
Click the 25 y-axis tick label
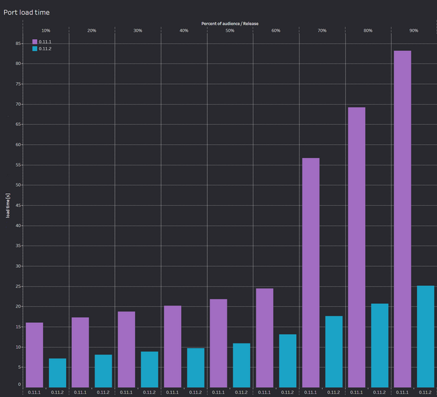(18, 287)
